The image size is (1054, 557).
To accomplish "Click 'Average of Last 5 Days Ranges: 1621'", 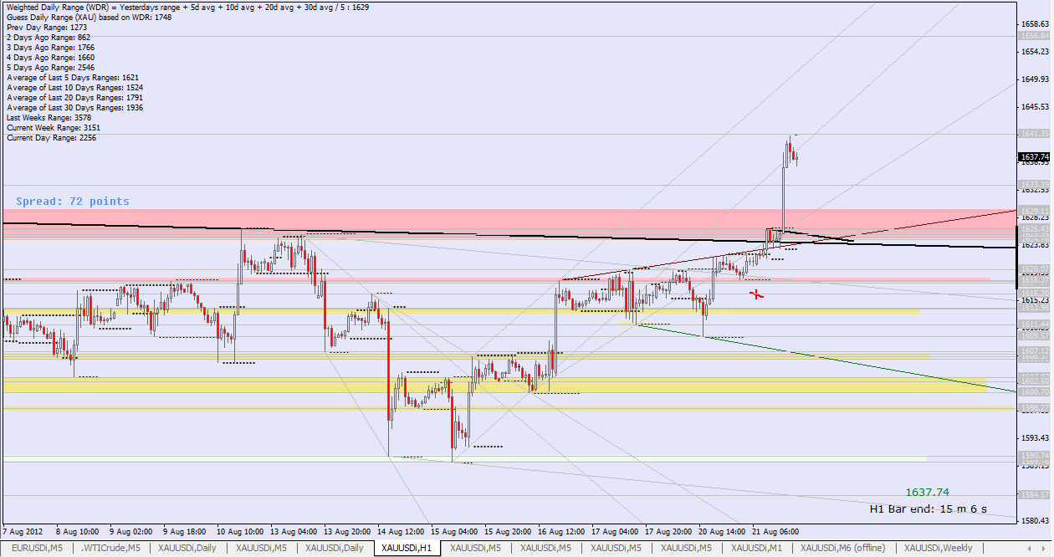I will [73, 78].
